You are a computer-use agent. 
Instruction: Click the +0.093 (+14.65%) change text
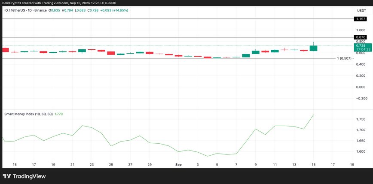[x=115, y=10]
